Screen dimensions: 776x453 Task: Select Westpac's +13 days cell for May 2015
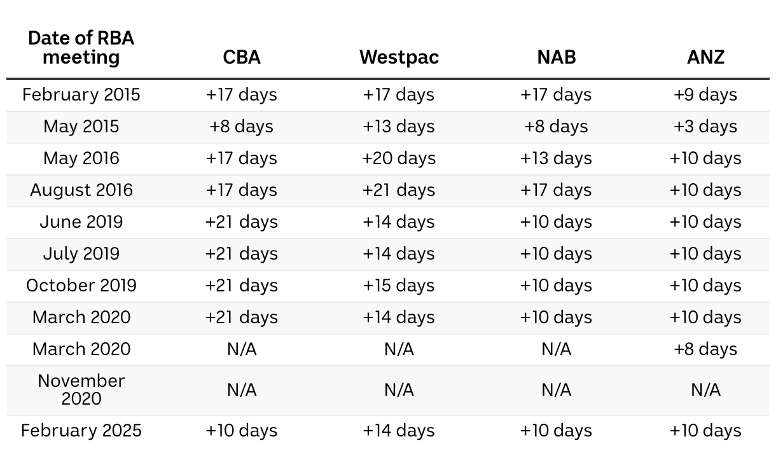[399, 127]
